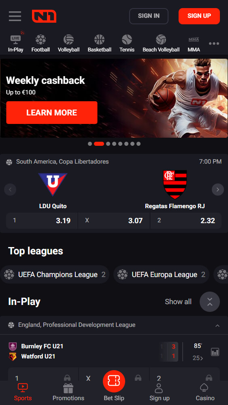Collapse all In-Play events with round chevron button
This screenshot has width=228, height=405.
pyautogui.click(x=210, y=302)
